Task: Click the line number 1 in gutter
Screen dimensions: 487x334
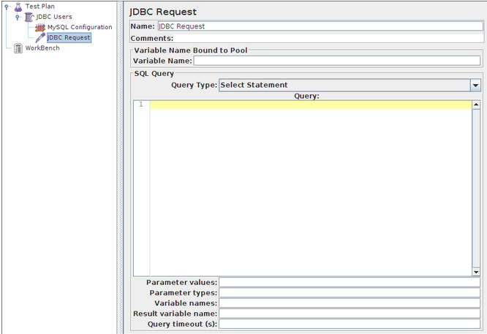Action: pos(141,105)
